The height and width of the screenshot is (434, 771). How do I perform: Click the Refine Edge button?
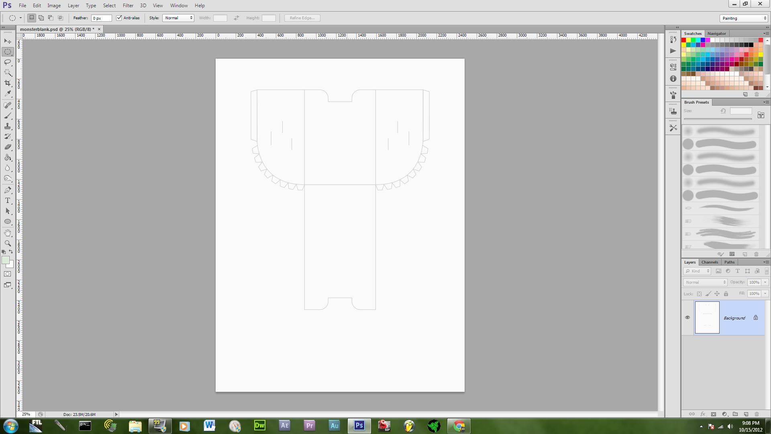pyautogui.click(x=302, y=18)
